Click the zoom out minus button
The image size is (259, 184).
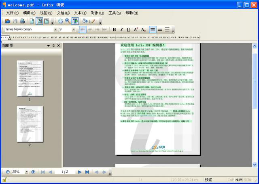point(8,172)
